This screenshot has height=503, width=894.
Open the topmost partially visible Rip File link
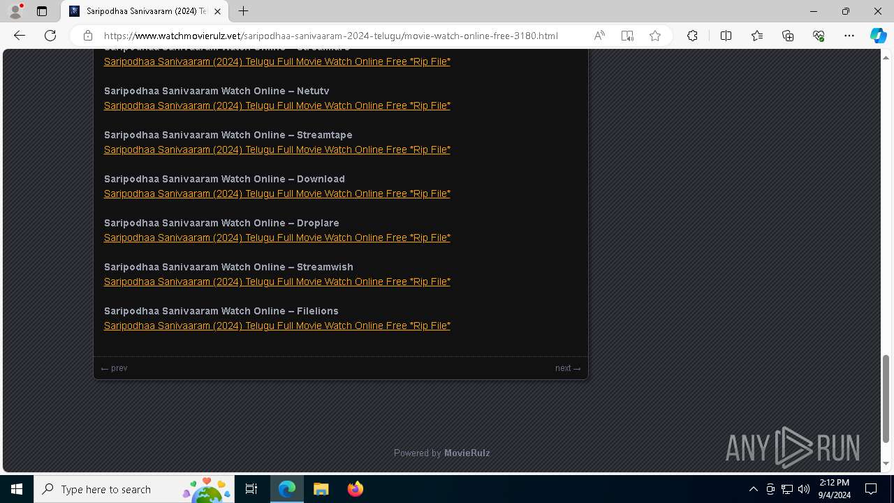277,61
